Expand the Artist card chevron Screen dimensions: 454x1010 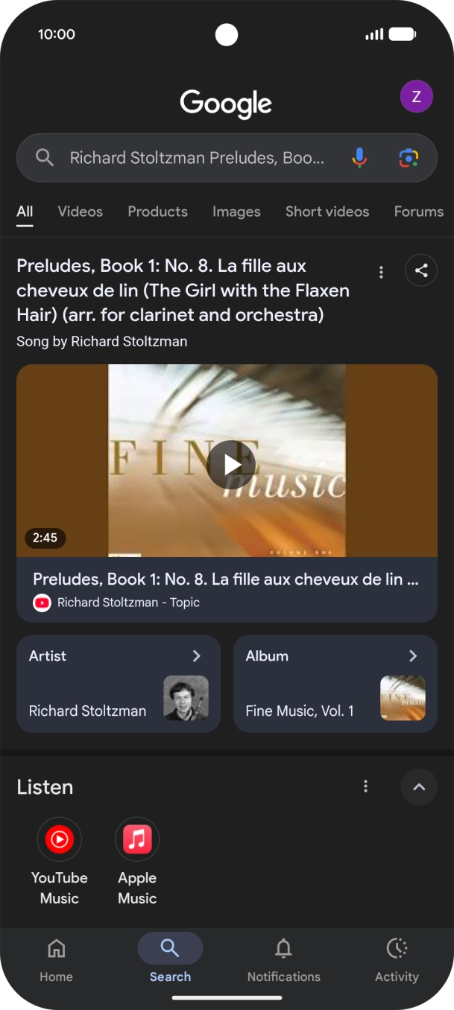(197, 655)
